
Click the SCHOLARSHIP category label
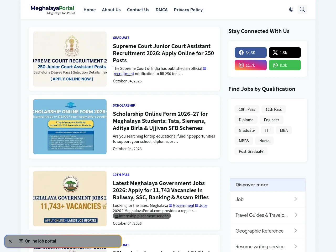click(124, 106)
